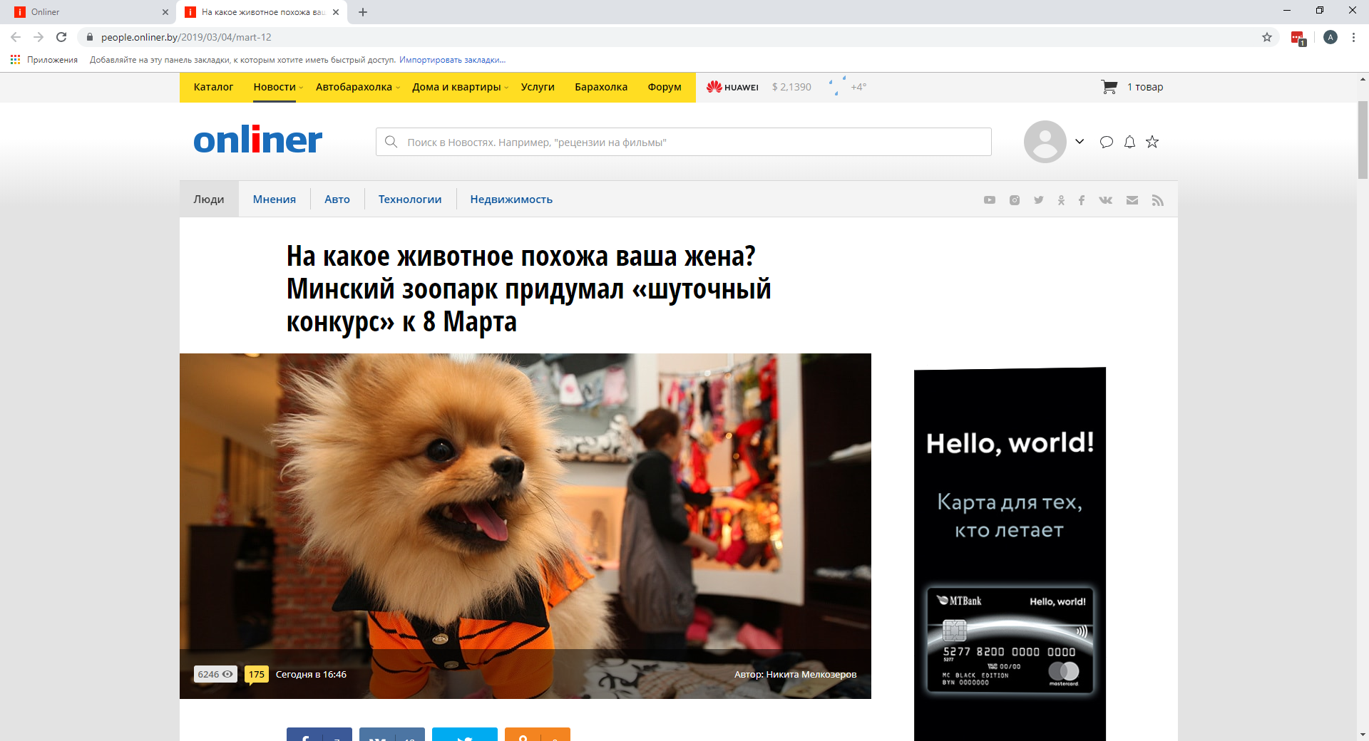Click the $ 2,1390 exchange rate
The image size is (1369, 741).
pyautogui.click(x=791, y=87)
